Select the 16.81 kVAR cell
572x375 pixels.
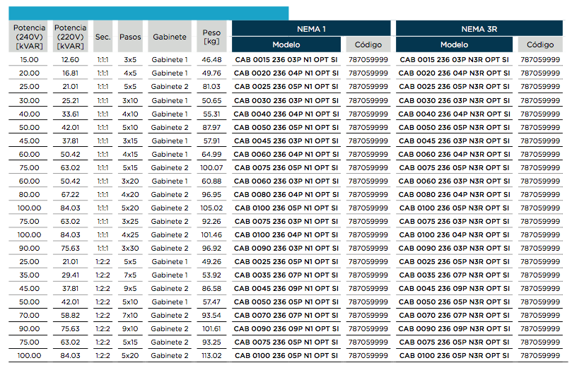coord(70,73)
